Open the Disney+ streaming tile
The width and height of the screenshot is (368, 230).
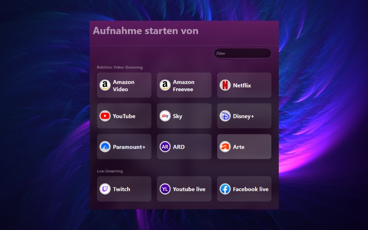coord(244,116)
